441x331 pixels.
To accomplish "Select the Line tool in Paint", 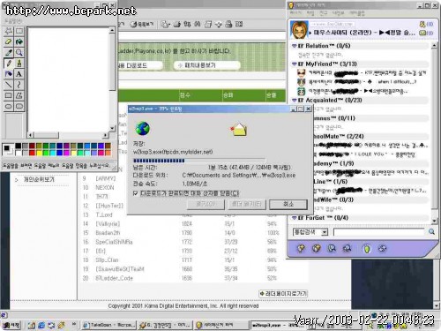I will pos(9,85).
